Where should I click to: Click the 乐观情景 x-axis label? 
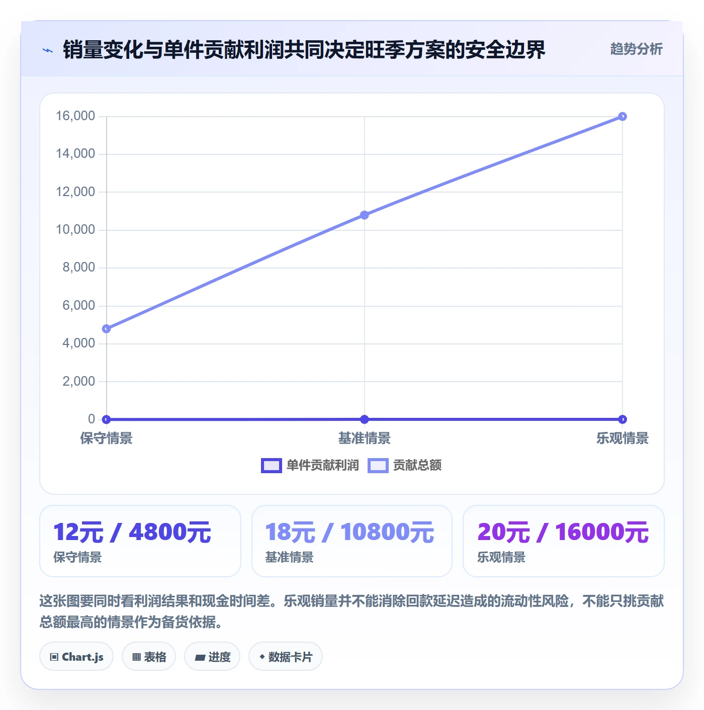623,438
